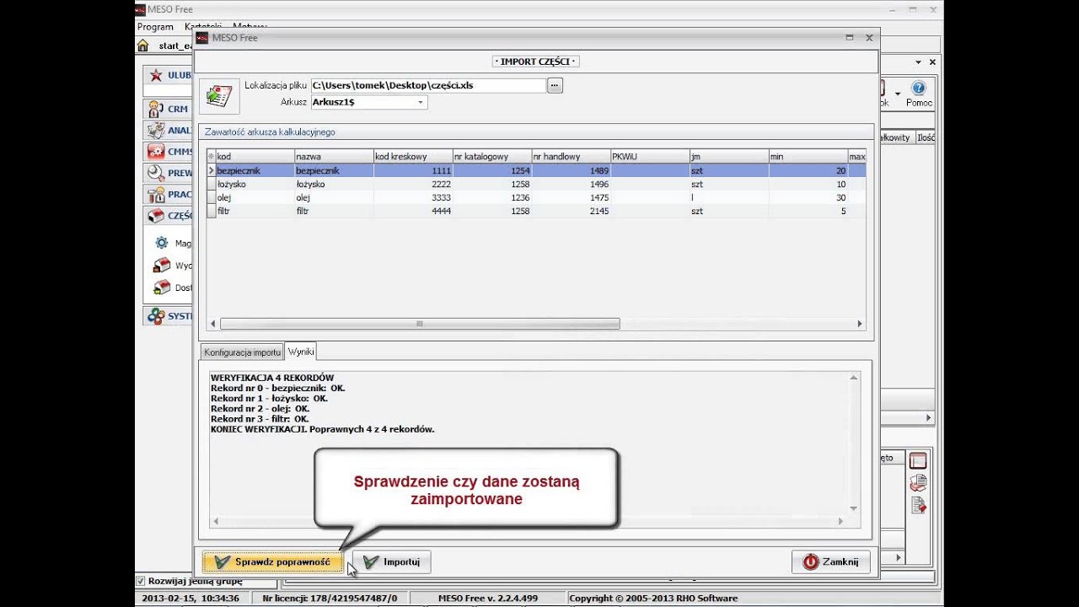Open the CZĘŚ parts module group
Image resolution: width=1079 pixels, height=607 pixels.
[x=168, y=216]
